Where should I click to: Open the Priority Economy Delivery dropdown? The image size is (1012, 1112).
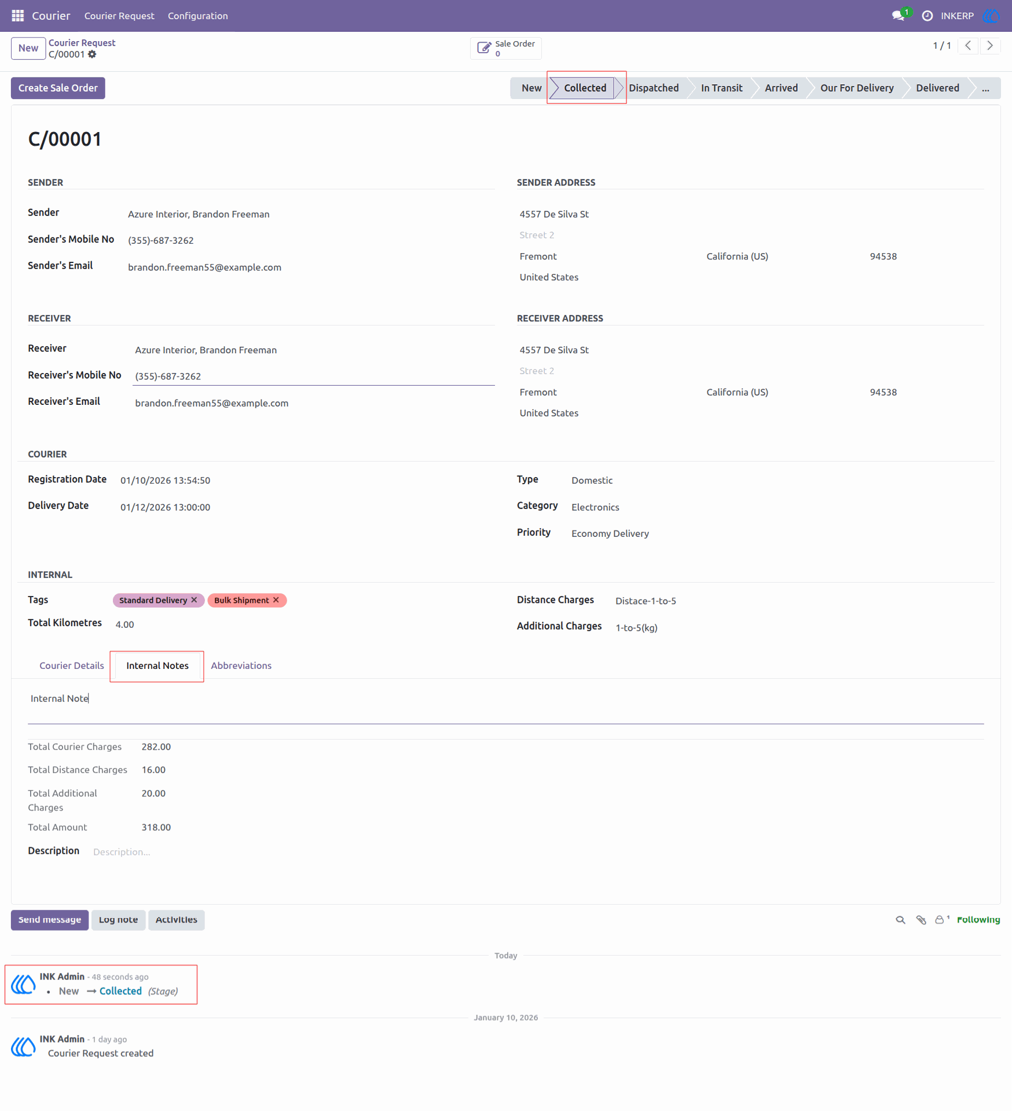click(x=610, y=533)
